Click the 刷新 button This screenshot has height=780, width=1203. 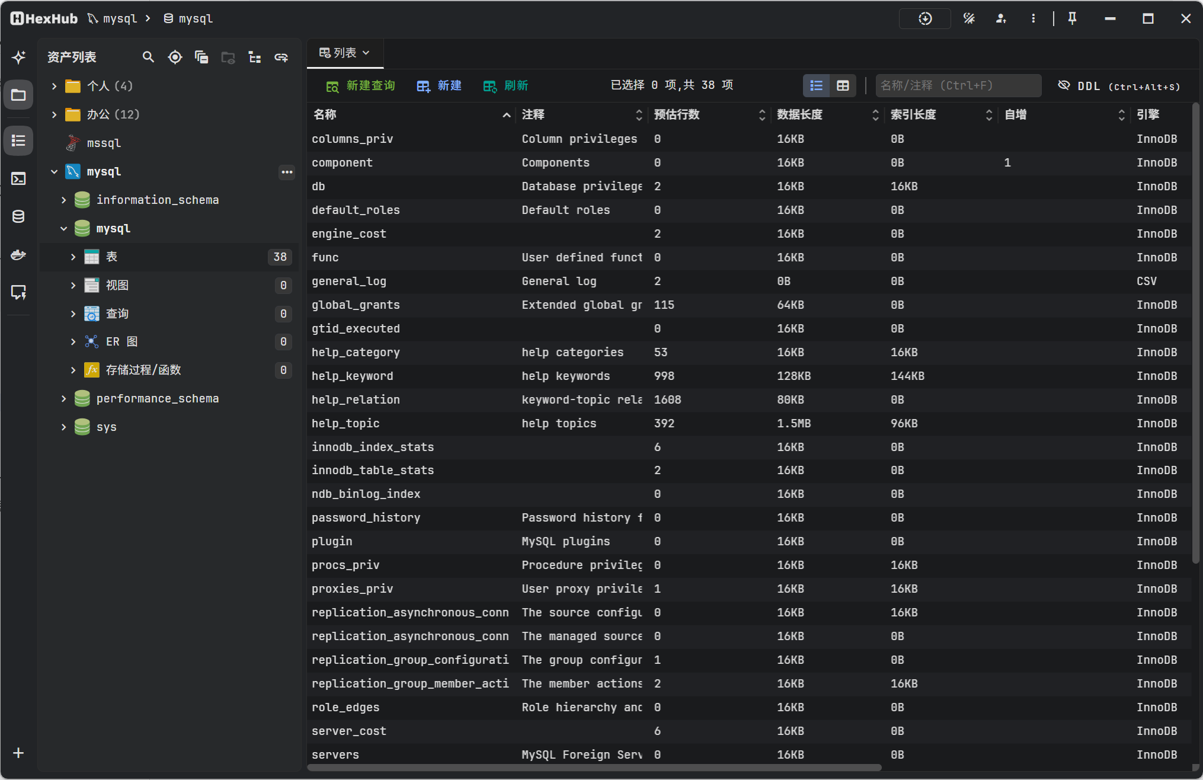(x=505, y=86)
